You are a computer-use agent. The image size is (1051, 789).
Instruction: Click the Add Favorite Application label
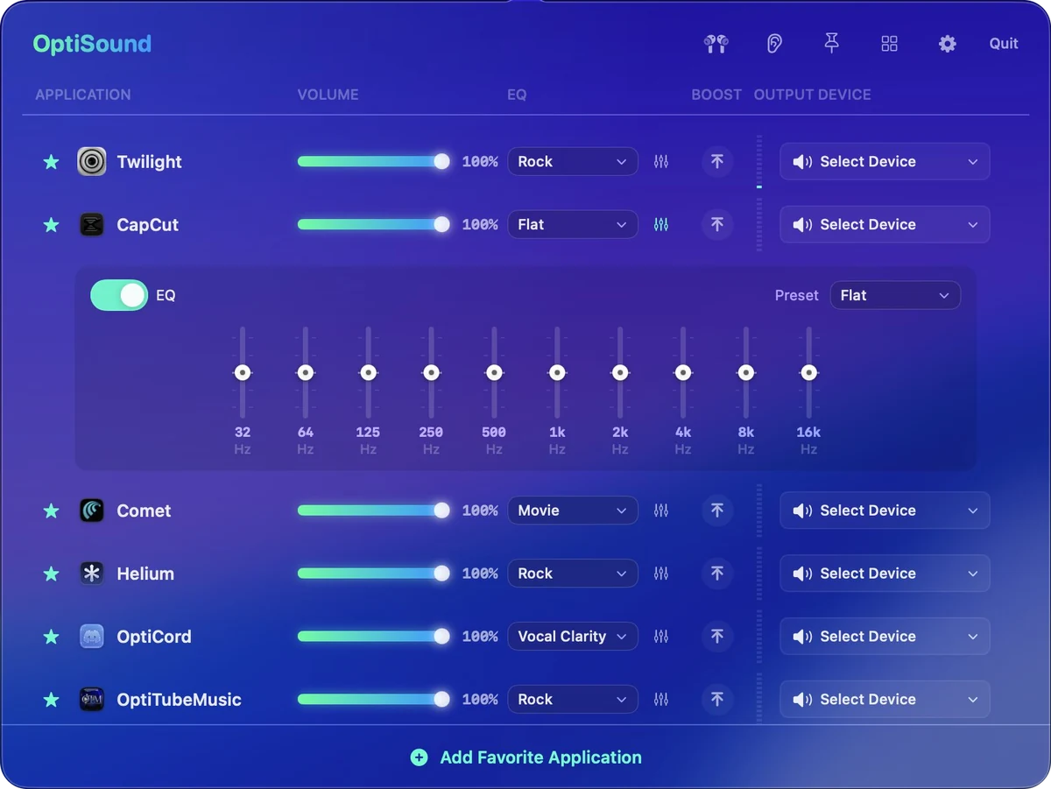pos(540,757)
